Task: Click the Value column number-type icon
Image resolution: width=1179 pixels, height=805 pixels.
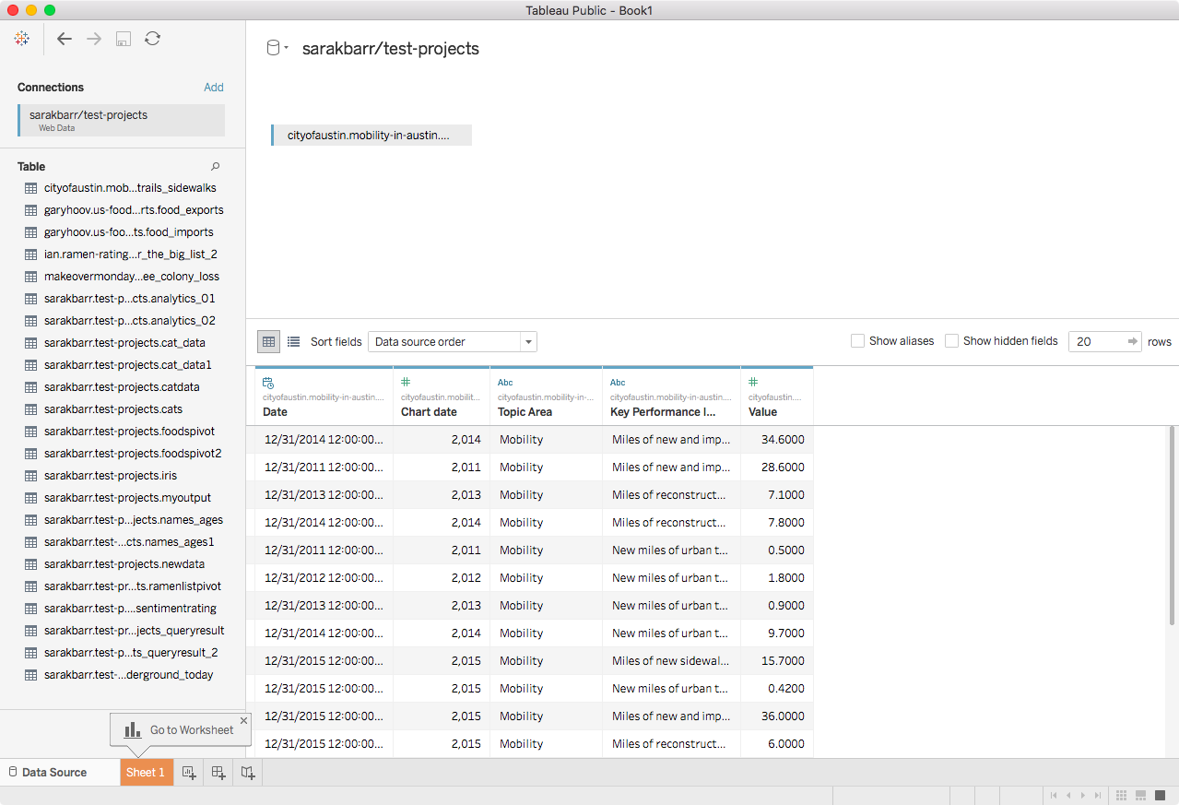Action: point(753,383)
